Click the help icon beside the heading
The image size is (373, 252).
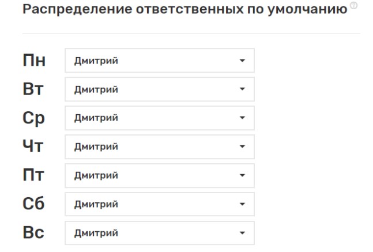click(x=353, y=6)
